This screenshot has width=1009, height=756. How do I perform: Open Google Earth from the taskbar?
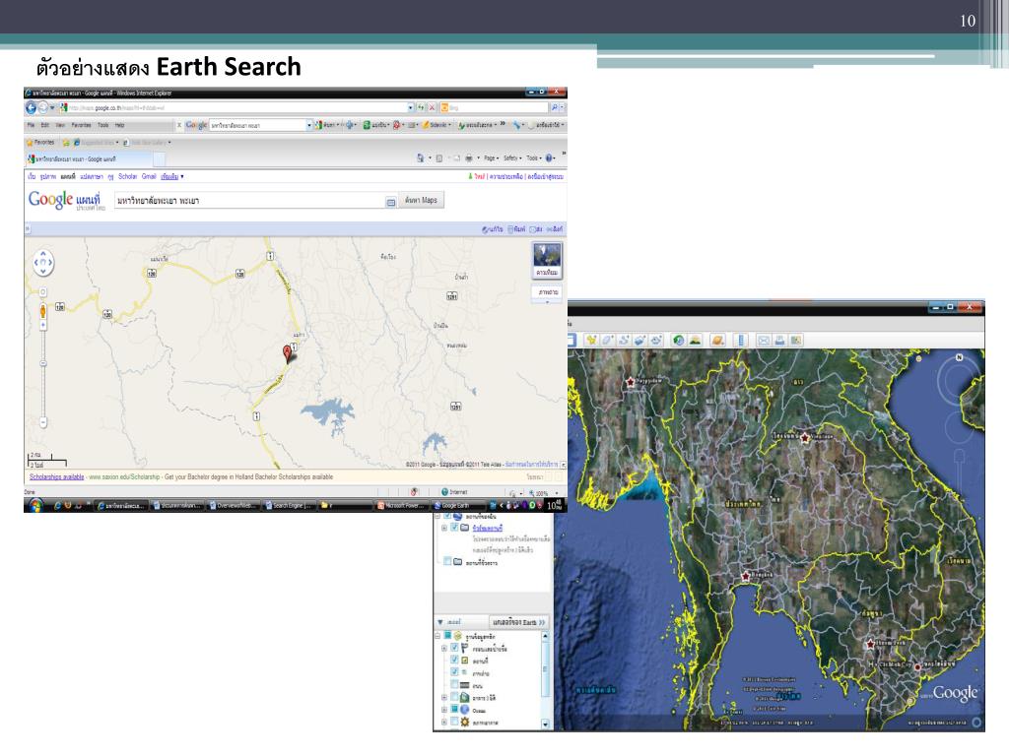pos(459,506)
